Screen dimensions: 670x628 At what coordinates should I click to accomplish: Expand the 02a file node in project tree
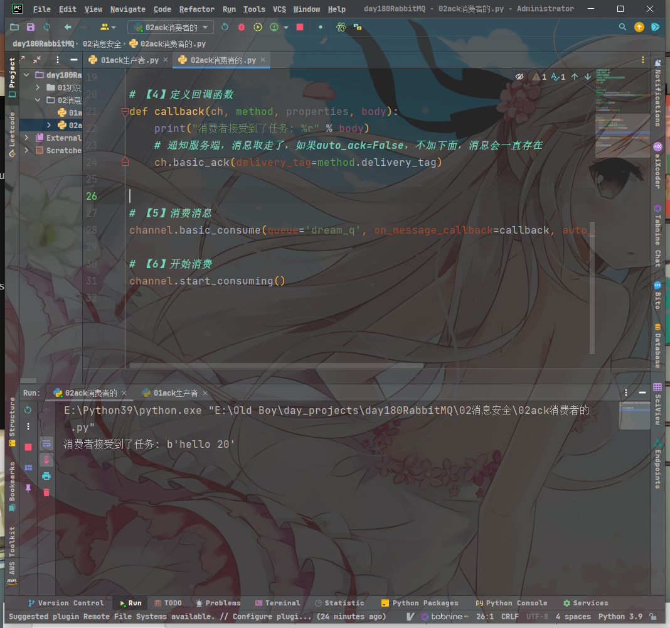[49, 125]
